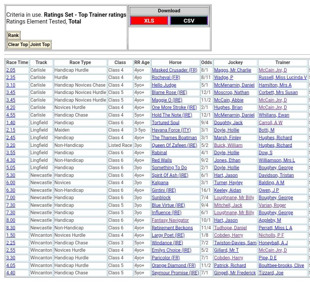Click the Clear Top button
Image resolution: width=310 pixels, height=282 pixels.
(x=18, y=44)
